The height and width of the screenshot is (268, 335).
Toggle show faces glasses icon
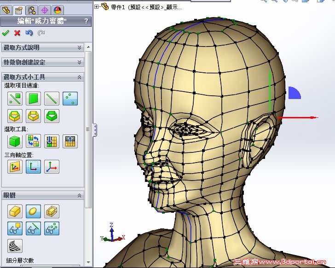(x=15, y=228)
